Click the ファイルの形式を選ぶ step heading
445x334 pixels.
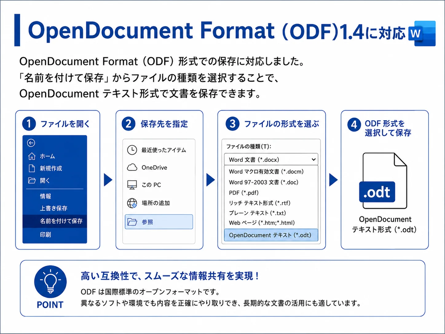coord(282,124)
